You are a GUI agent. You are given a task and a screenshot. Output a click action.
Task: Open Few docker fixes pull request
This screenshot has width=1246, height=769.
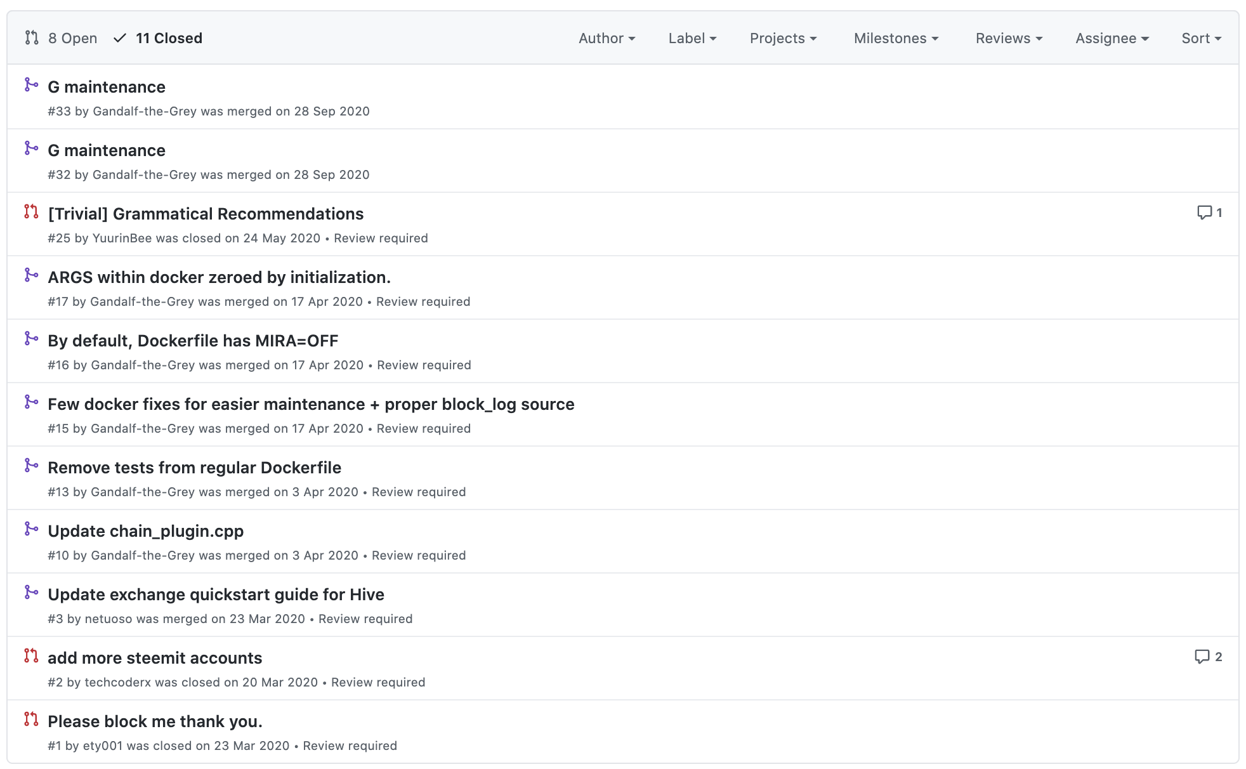pos(311,404)
